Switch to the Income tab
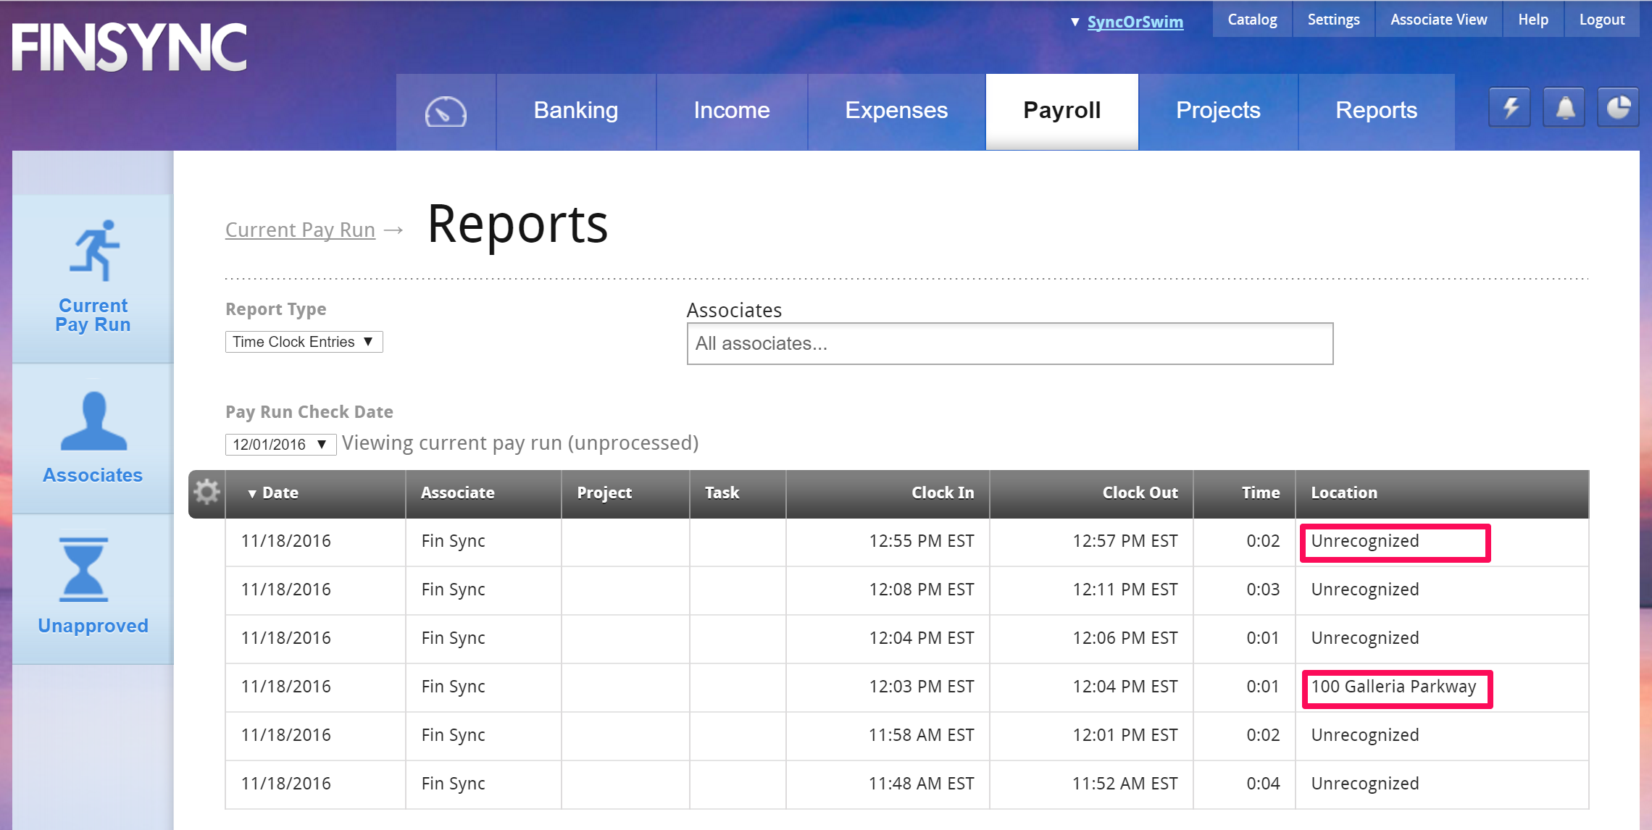1652x830 pixels. [732, 110]
